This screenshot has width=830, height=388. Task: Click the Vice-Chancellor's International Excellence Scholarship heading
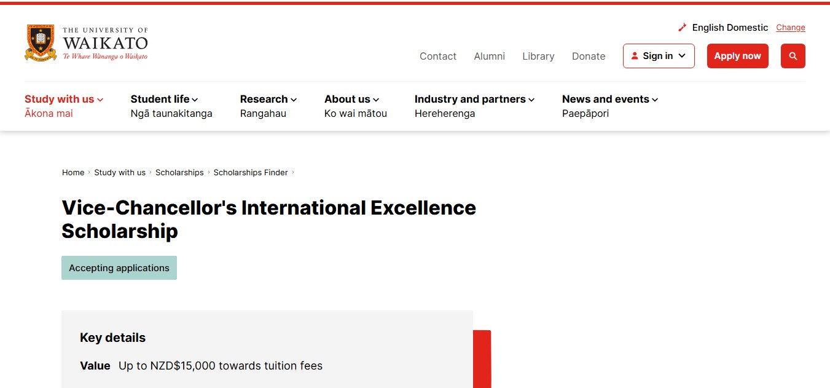click(268, 220)
